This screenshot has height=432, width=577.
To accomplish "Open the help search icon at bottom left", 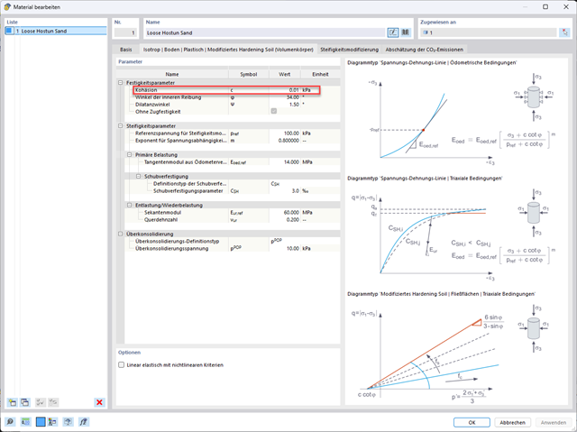I will tap(10, 422).
